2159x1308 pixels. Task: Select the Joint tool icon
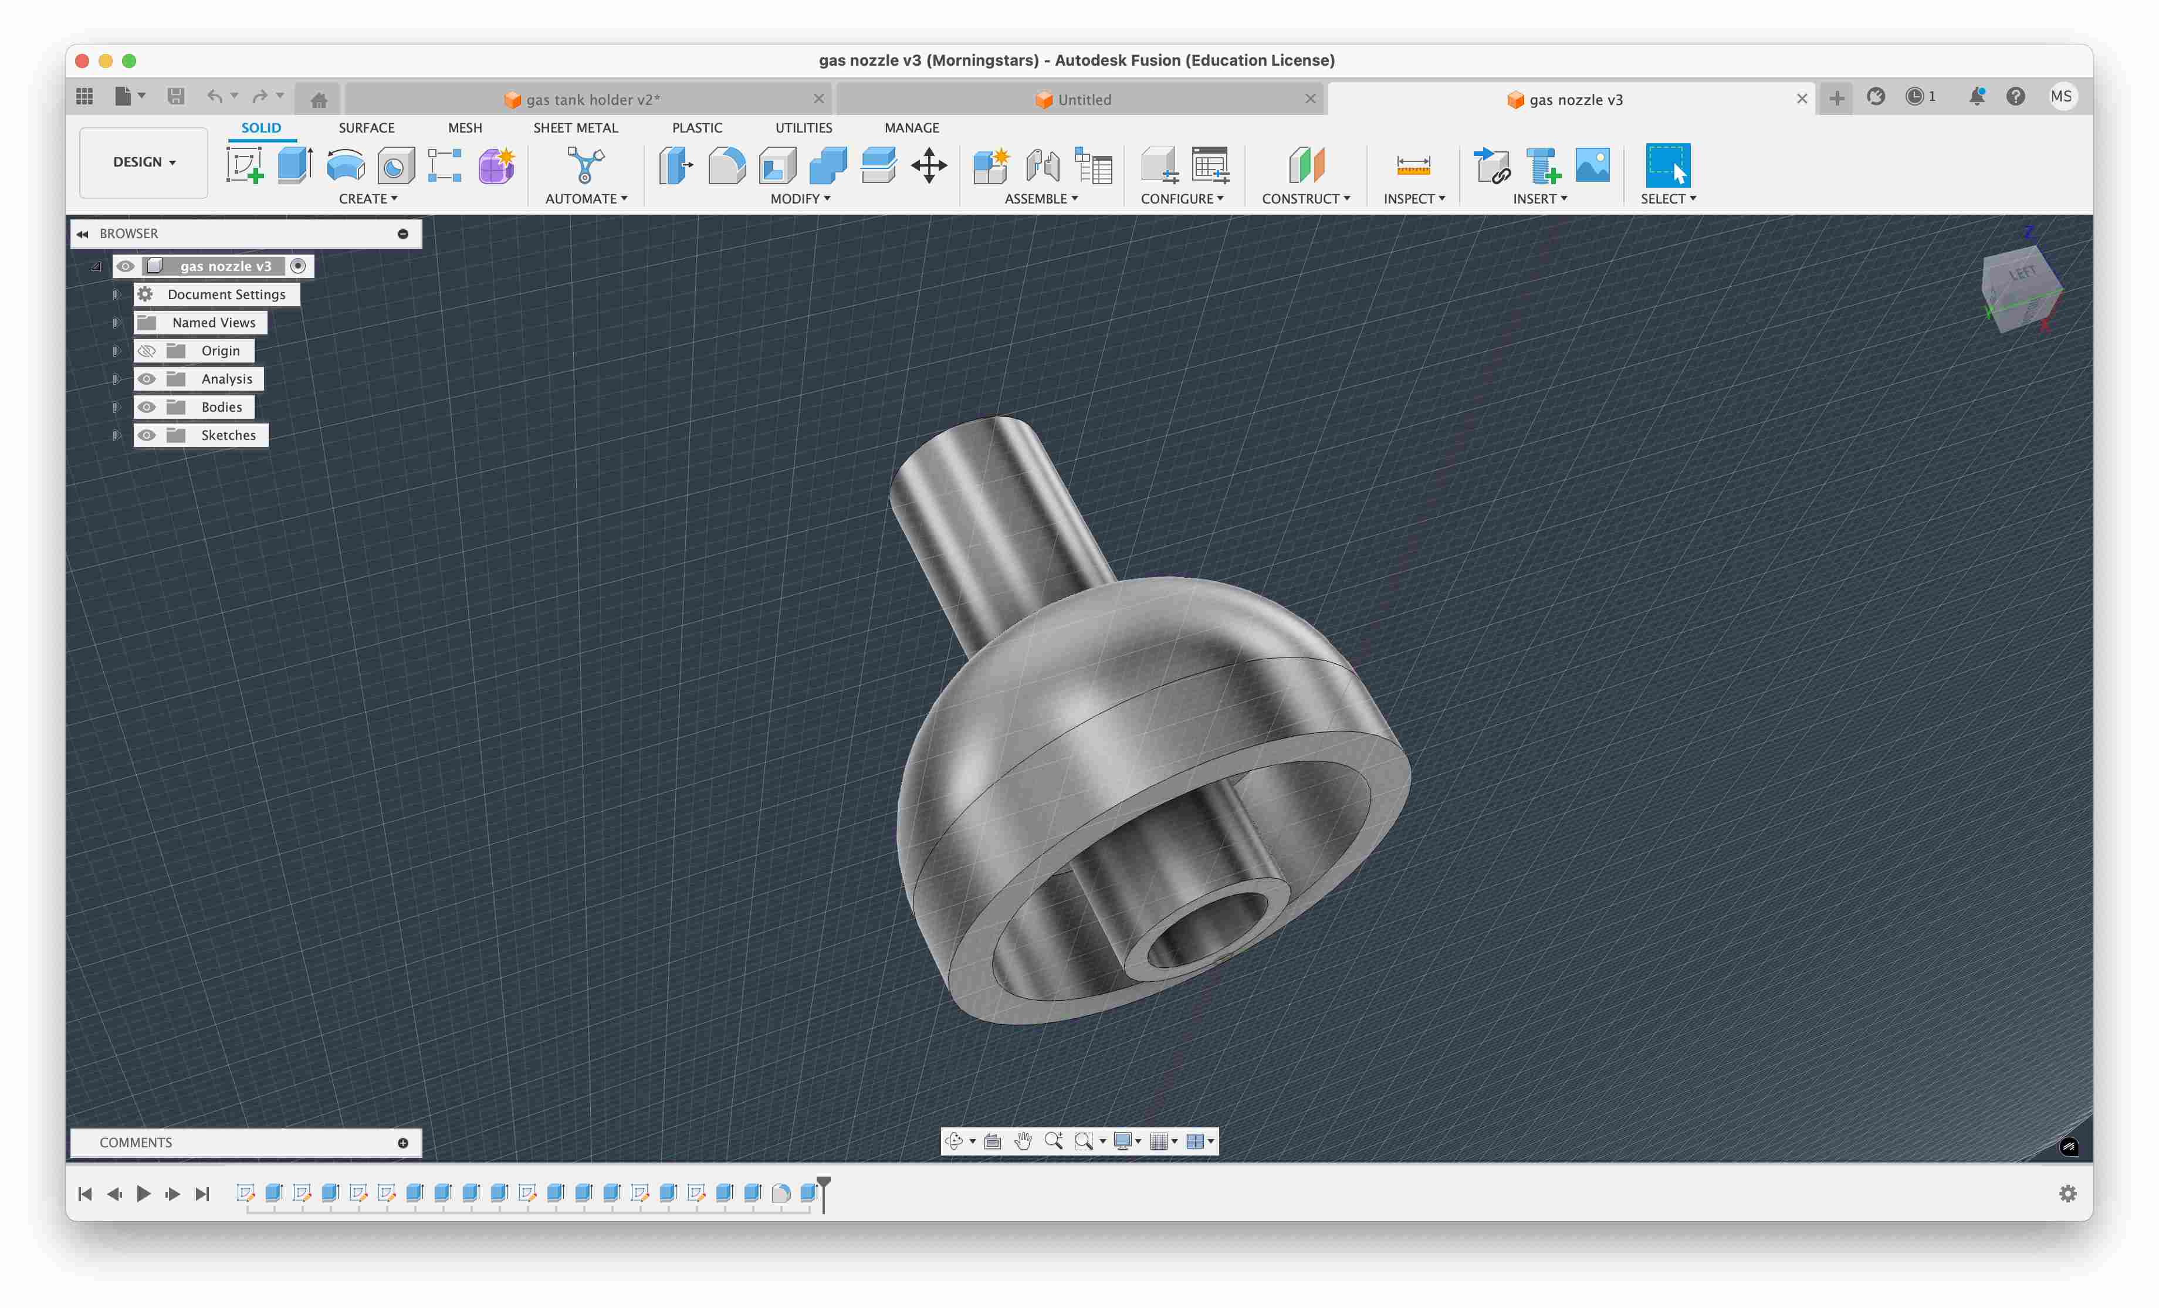click(1043, 165)
